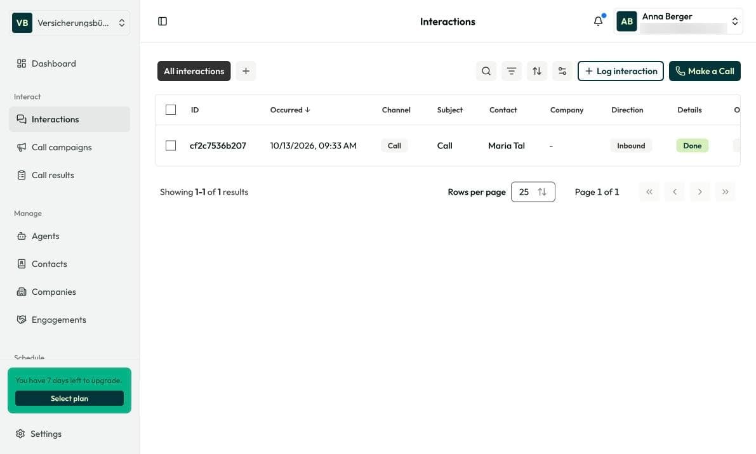This screenshot has height=454, width=756.
Task: Open Contacts in sidebar
Action: pyautogui.click(x=69, y=264)
